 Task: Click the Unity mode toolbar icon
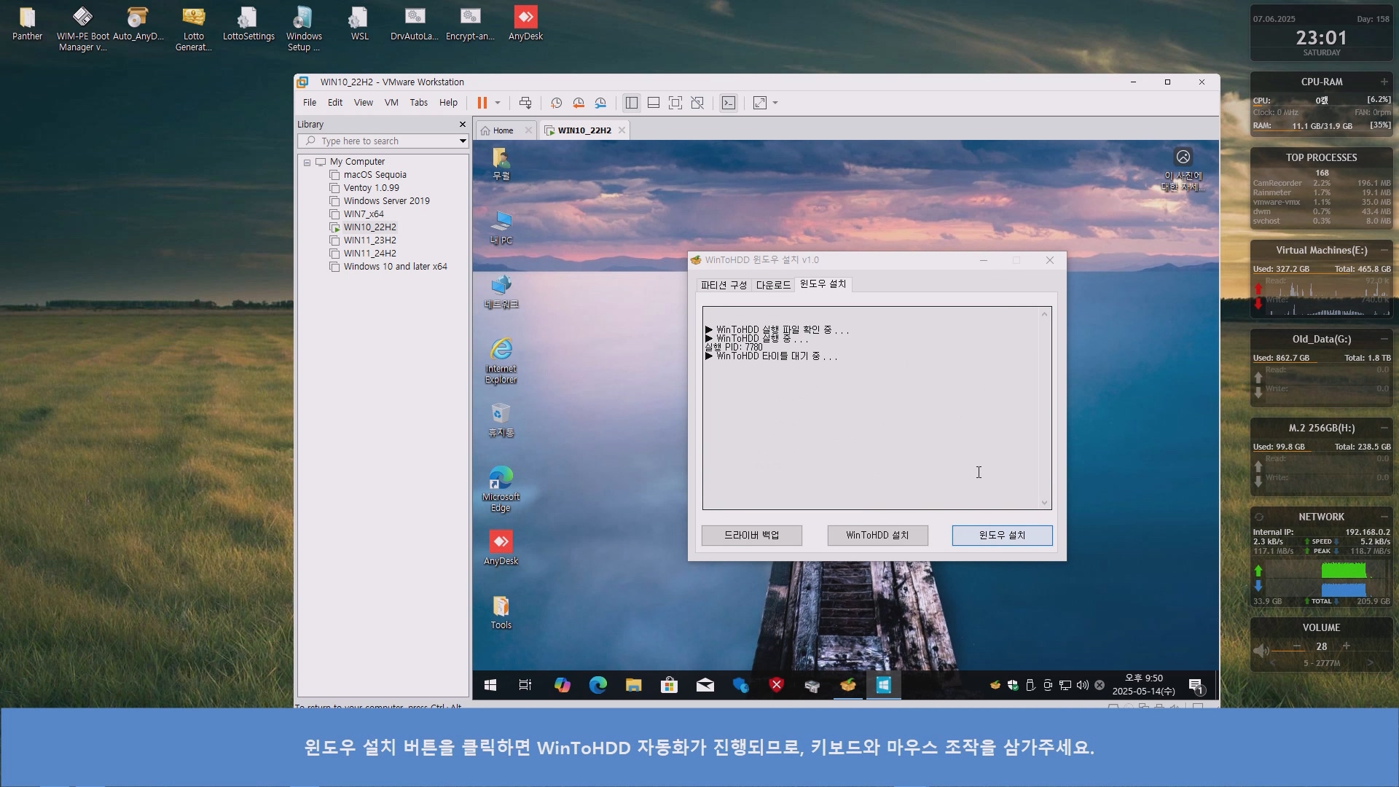(697, 103)
